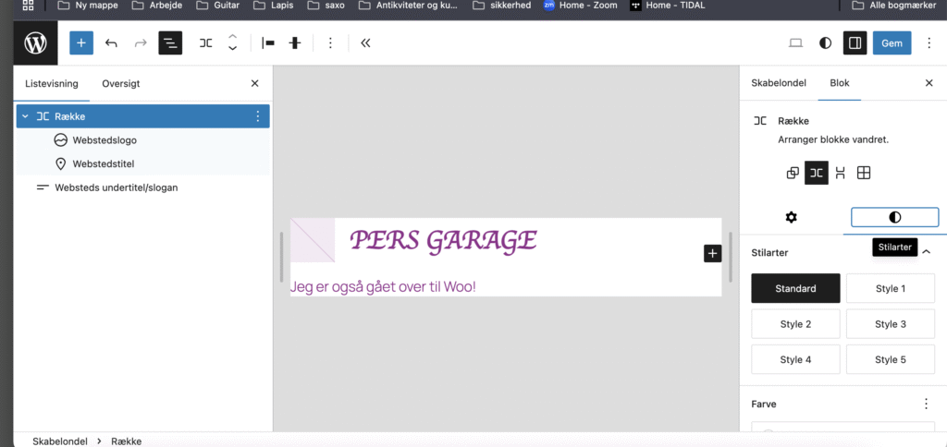Image resolution: width=947 pixels, height=447 pixels.
Task: Click the Gem save button
Action: click(892, 42)
